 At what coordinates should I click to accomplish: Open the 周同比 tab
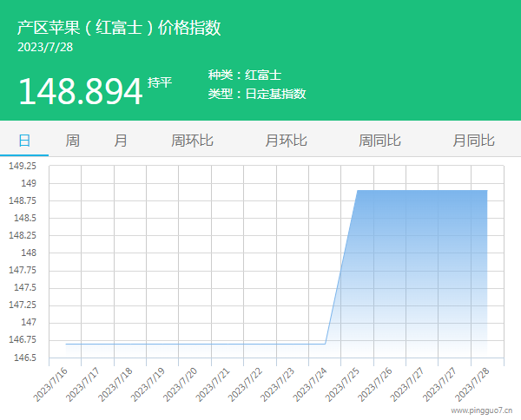[379, 141]
